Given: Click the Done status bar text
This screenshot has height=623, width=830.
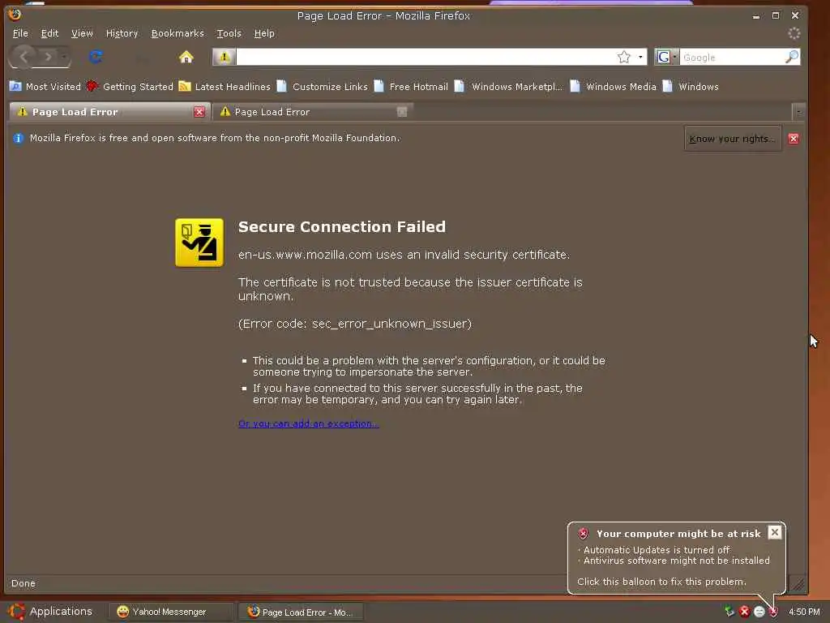Looking at the screenshot, I should 24,583.
